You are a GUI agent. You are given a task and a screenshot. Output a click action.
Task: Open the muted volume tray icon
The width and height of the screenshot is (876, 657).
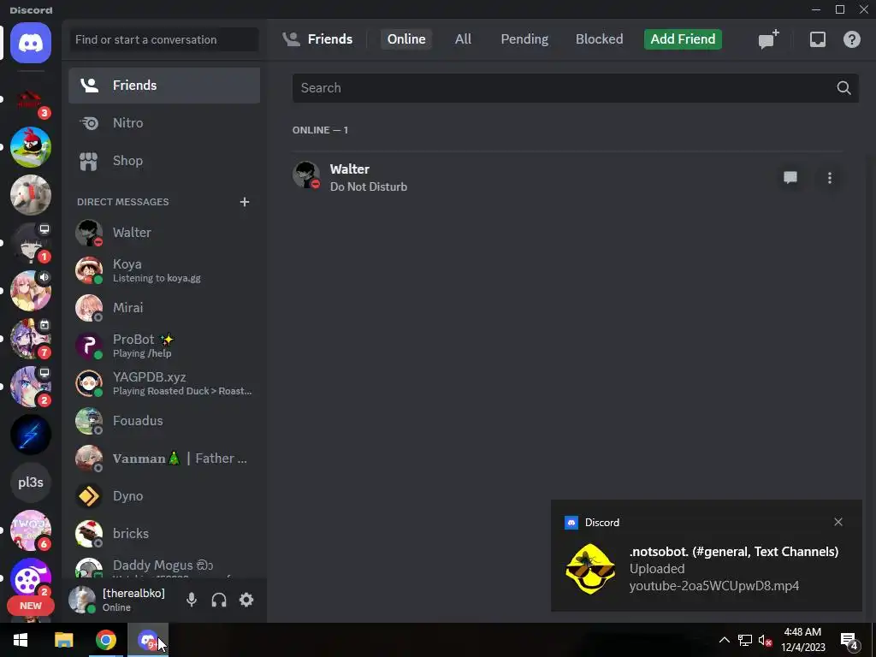765,640
